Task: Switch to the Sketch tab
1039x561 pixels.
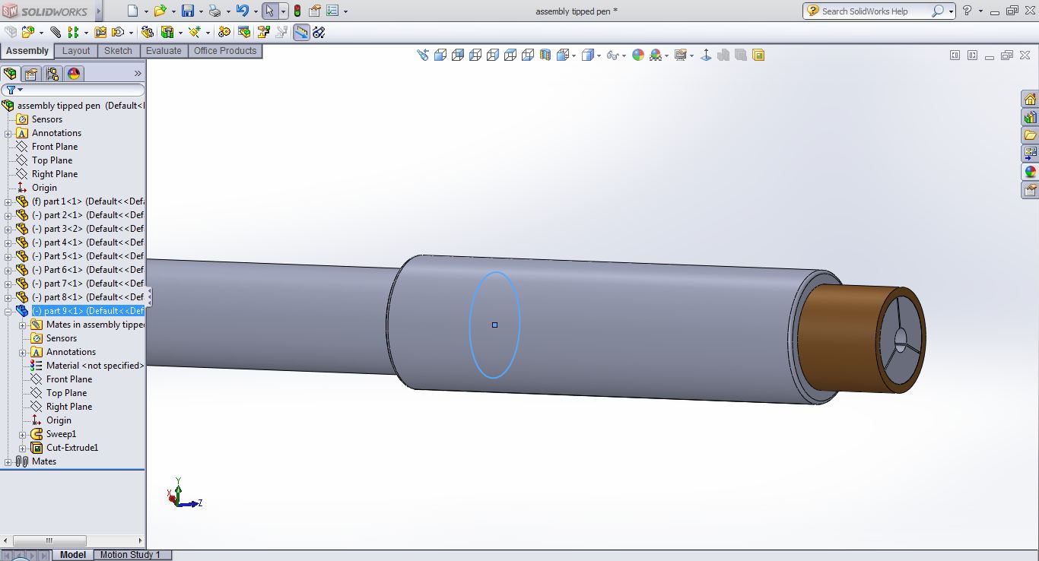Action: pos(118,51)
